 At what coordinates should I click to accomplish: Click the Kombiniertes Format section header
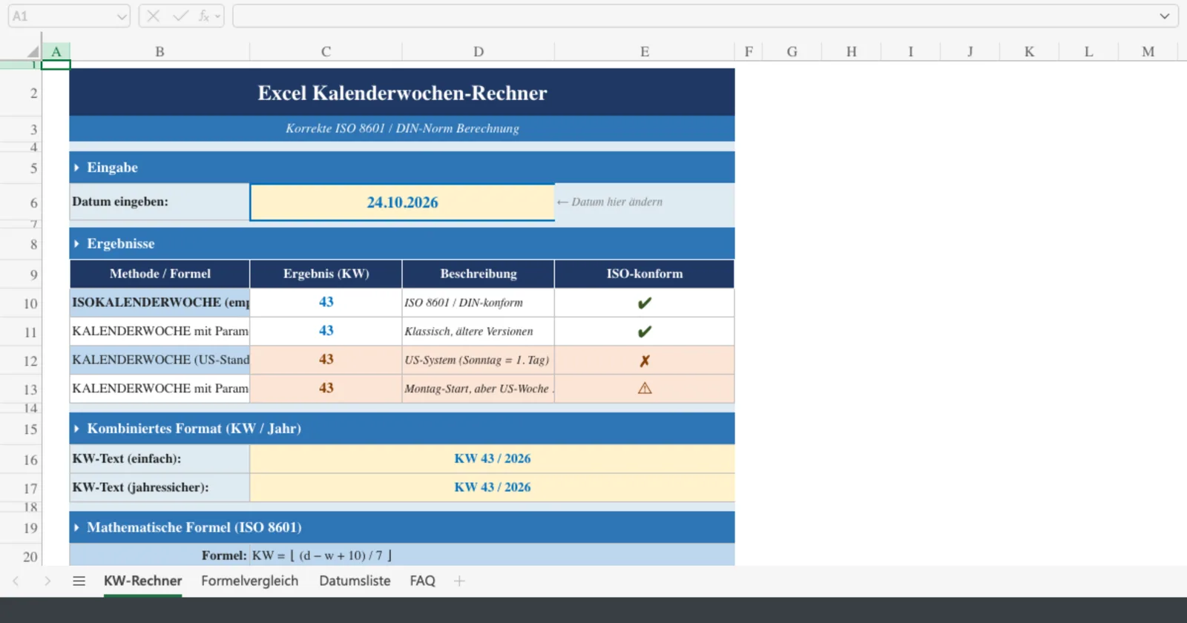402,429
